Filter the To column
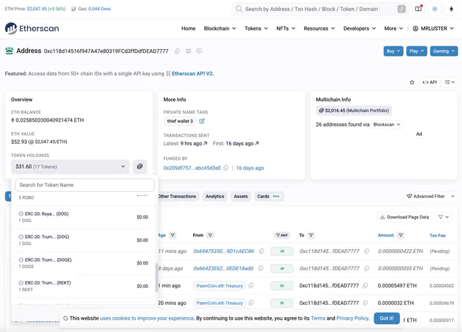The height and width of the screenshot is (332, 462). pos(311,235)
